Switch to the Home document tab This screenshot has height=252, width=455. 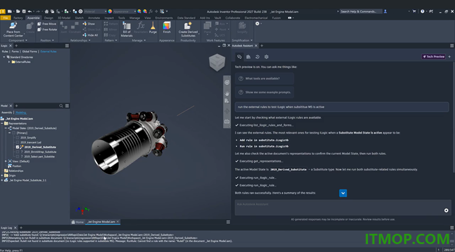77,222
